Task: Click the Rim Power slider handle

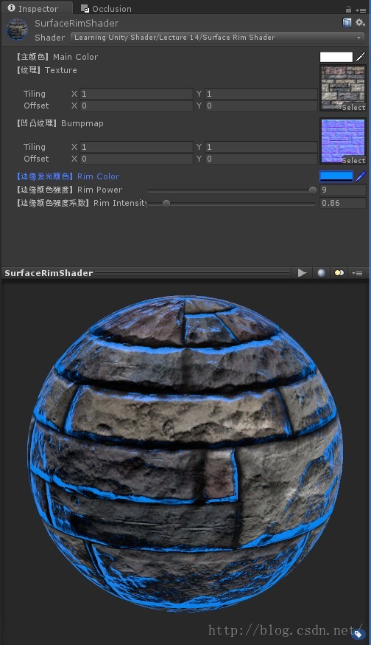Action: coord(313,190)
